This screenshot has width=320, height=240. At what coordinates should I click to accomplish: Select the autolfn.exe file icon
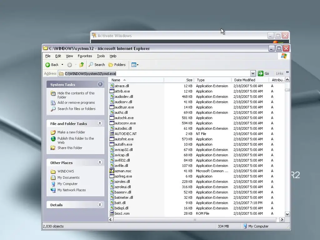click(x=112, y=144)
